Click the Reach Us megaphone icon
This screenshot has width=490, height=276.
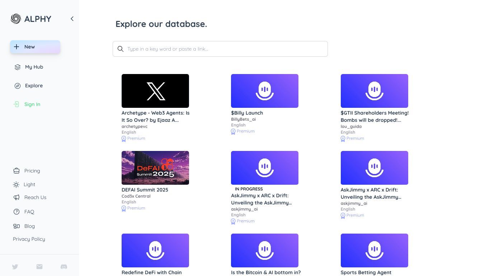[17, 197]
